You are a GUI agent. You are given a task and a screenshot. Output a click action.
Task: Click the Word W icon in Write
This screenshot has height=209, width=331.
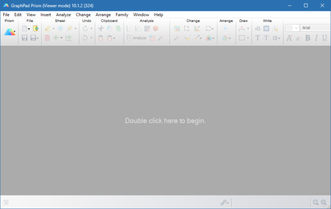pos(266,28)
